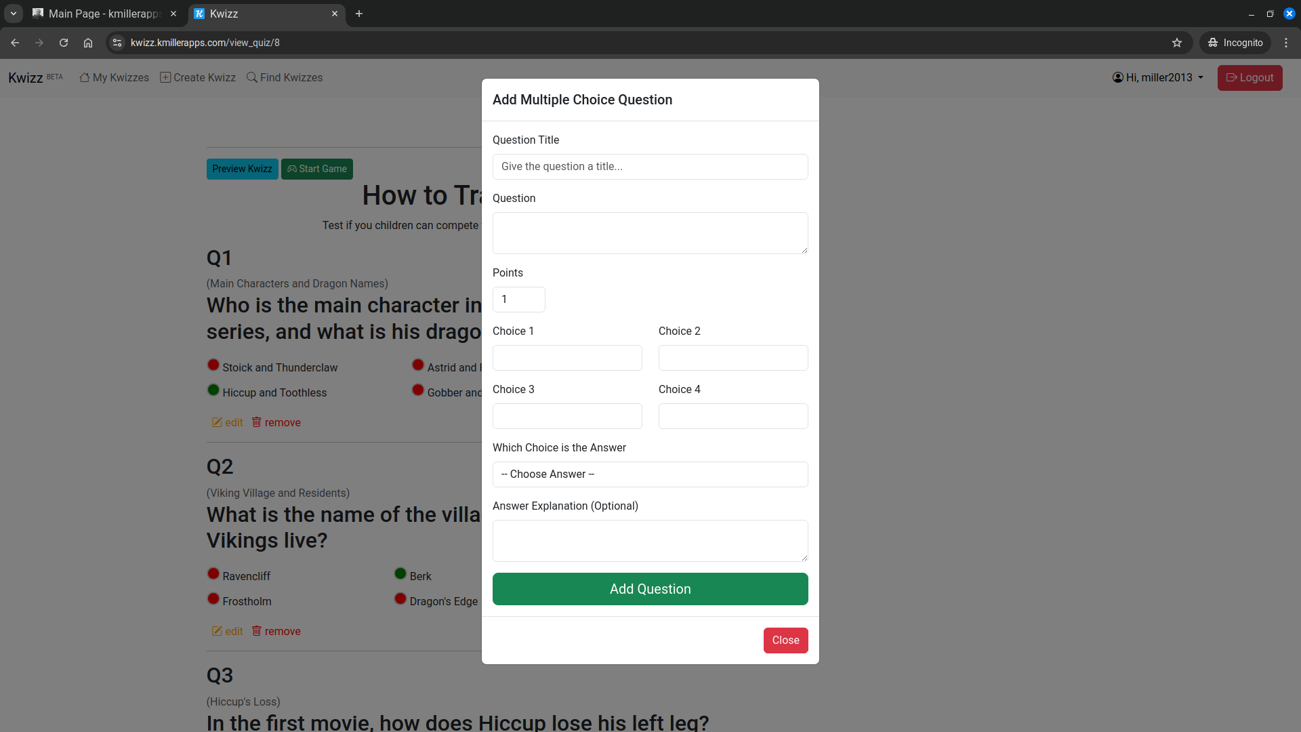Click the address bar URL
The height and width of the screenshot is (732, 1301).
pos(205,43)
